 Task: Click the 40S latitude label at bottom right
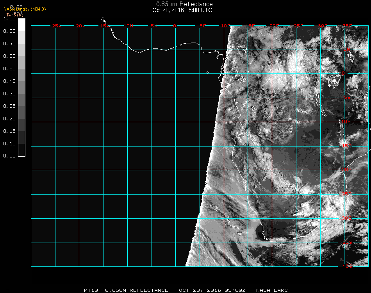click(347, 266)
